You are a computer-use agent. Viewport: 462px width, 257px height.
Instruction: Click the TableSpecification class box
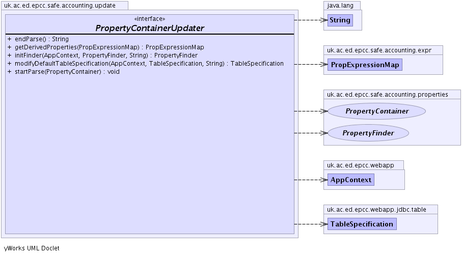coord(362,224)
